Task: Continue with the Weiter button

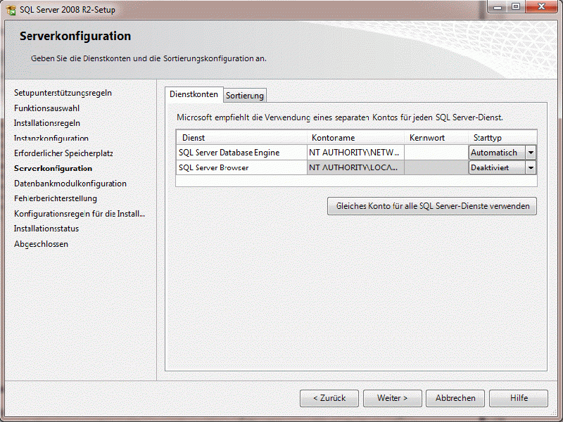Action: pos(393,398)
